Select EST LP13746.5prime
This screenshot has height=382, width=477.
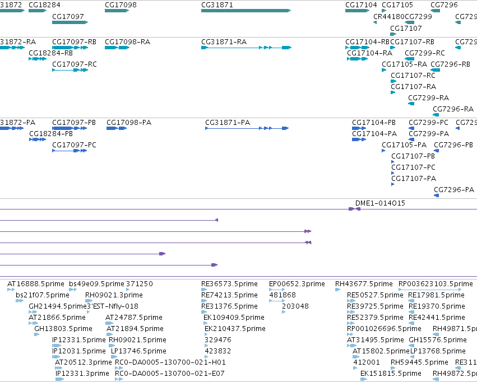(114, 357)
